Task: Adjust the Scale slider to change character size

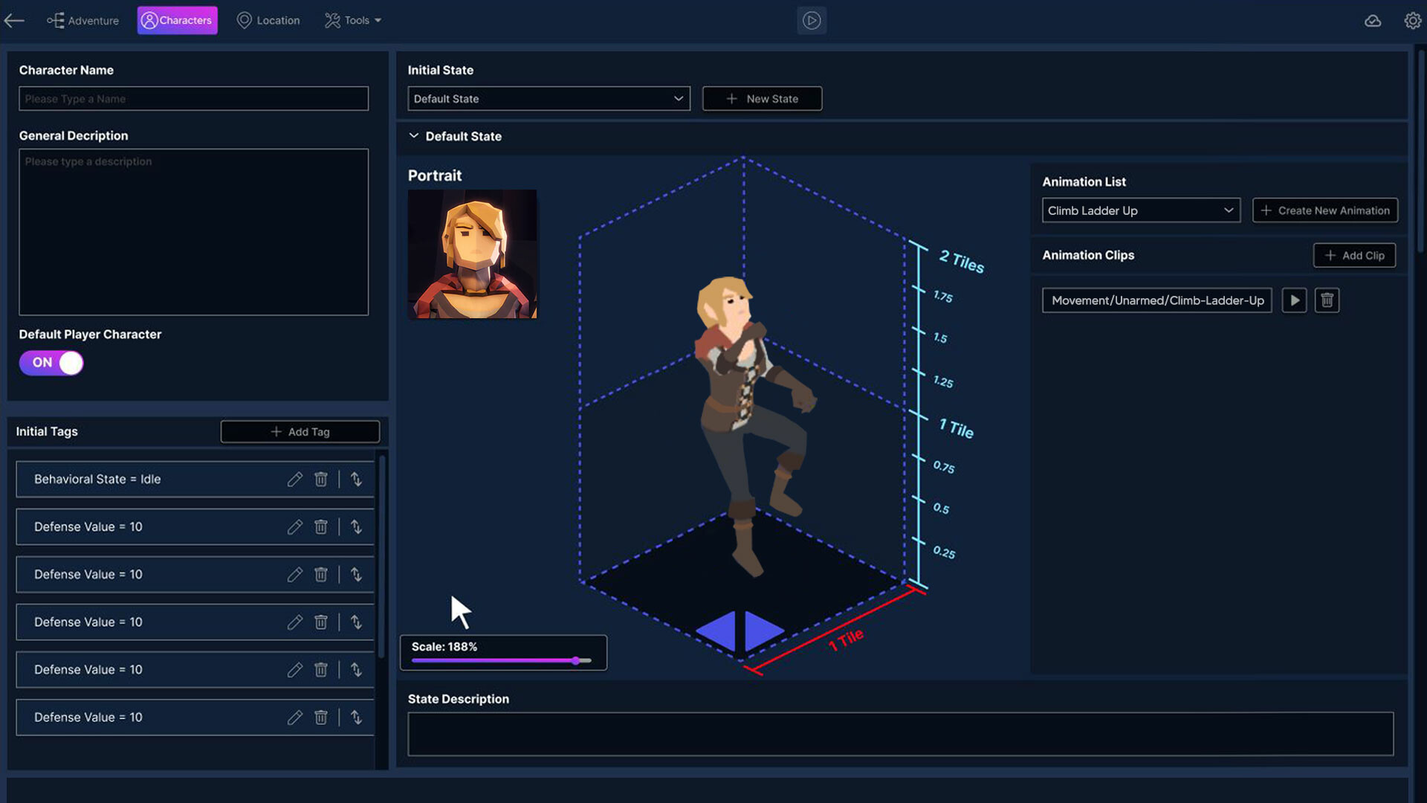Action: [577, 660]
